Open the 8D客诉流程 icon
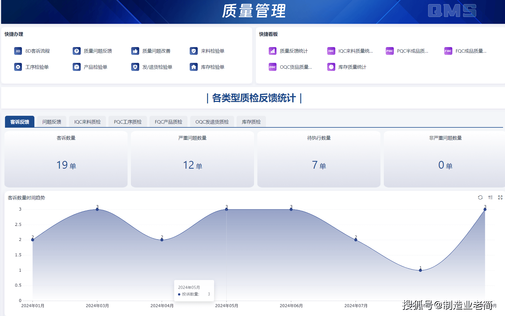Image resolution: width=505 pixels, height=316 pixels. click(17, 51)
